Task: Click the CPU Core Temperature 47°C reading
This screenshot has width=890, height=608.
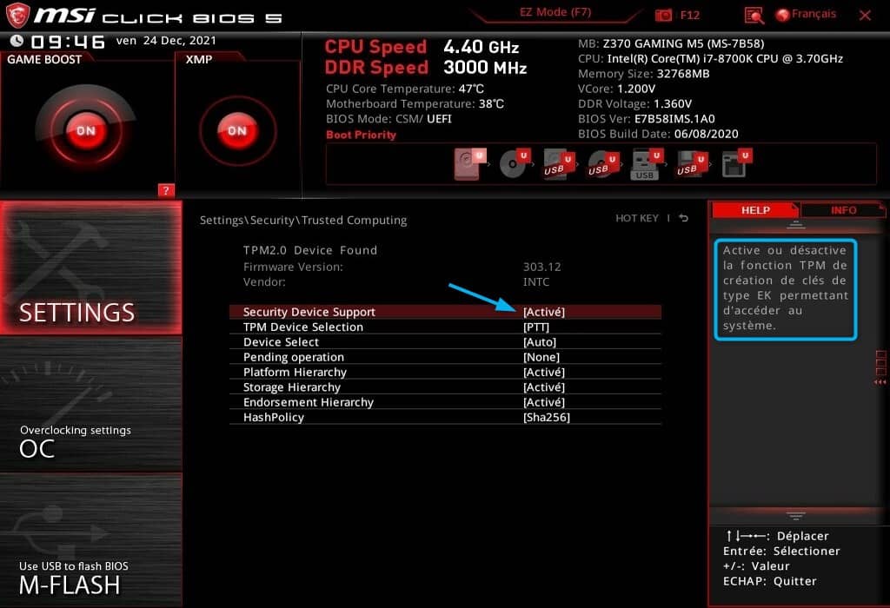Action: pyautogui.click(x=405, y=89)
